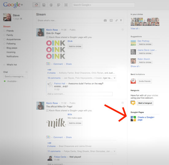Image resolution: width=169 pixels, height=165 pixels.
Task: Click the +1 button on Milk post
Action: click(x=48, y=137)
